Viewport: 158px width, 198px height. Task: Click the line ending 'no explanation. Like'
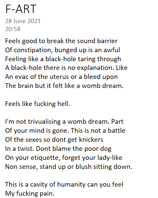coord(66,68)
